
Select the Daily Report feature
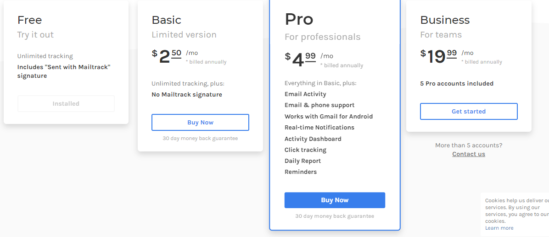(303, 161)
